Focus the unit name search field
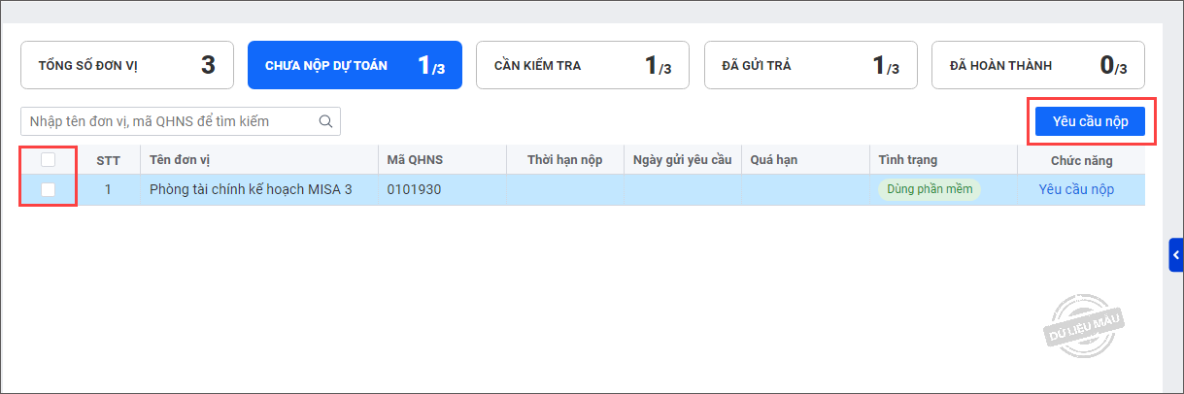 tap(170, 121)
